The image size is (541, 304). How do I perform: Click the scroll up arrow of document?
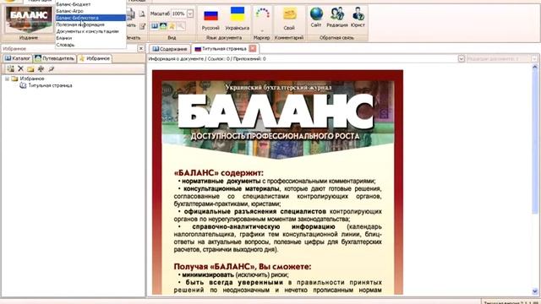coord(535,68)
